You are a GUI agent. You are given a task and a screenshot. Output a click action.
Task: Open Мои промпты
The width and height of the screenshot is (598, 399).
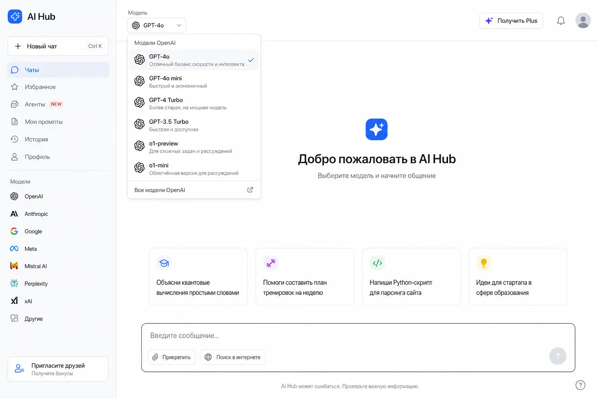(58, 122)
